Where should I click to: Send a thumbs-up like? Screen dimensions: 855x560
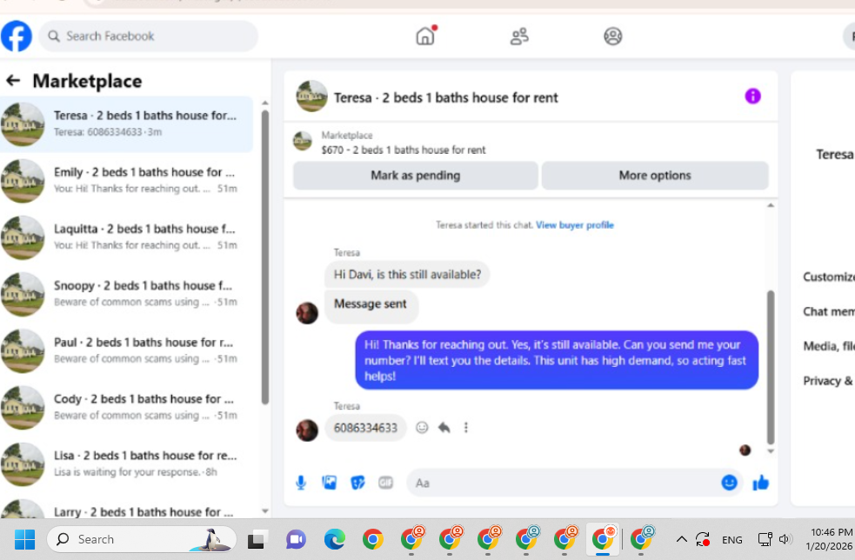(x=761, y=483)
